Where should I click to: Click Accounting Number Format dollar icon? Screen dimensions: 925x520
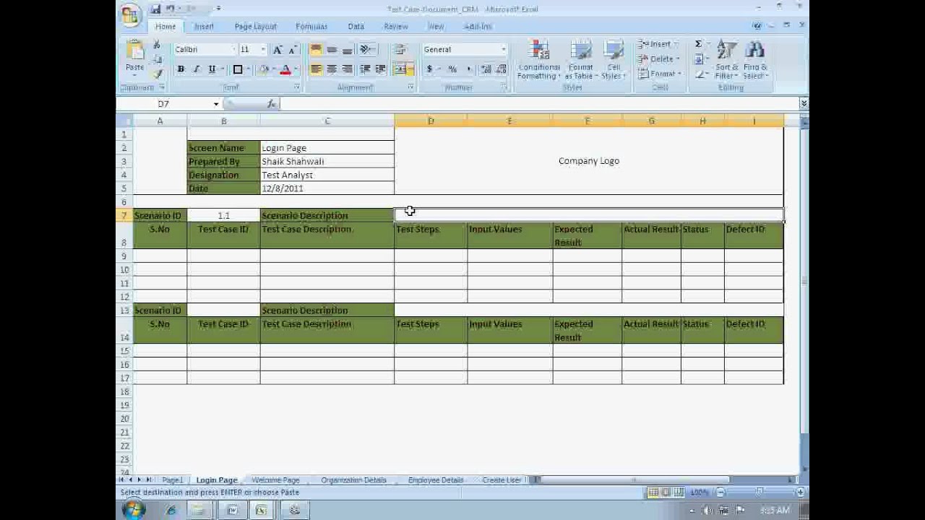pos(429,69)
